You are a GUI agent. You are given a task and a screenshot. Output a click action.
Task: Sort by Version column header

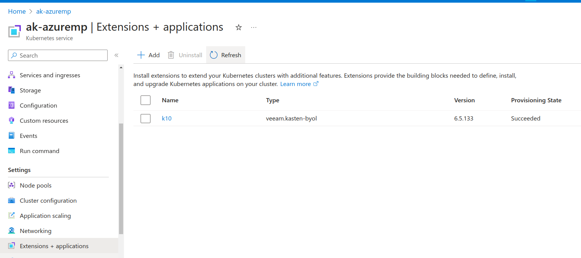(x=464, y=100)
